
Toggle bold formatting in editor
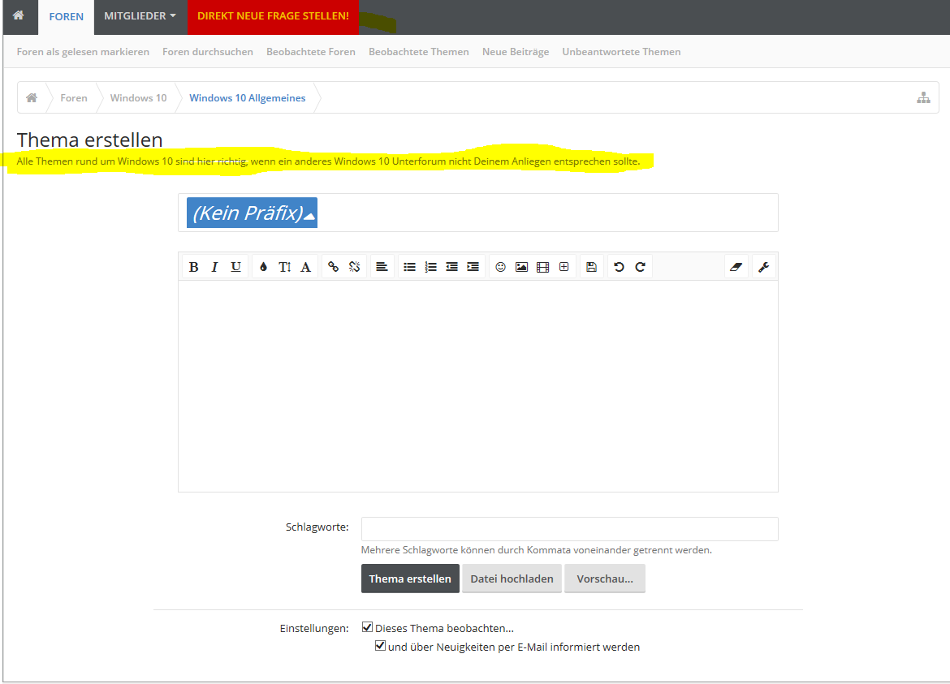(193, 267)
